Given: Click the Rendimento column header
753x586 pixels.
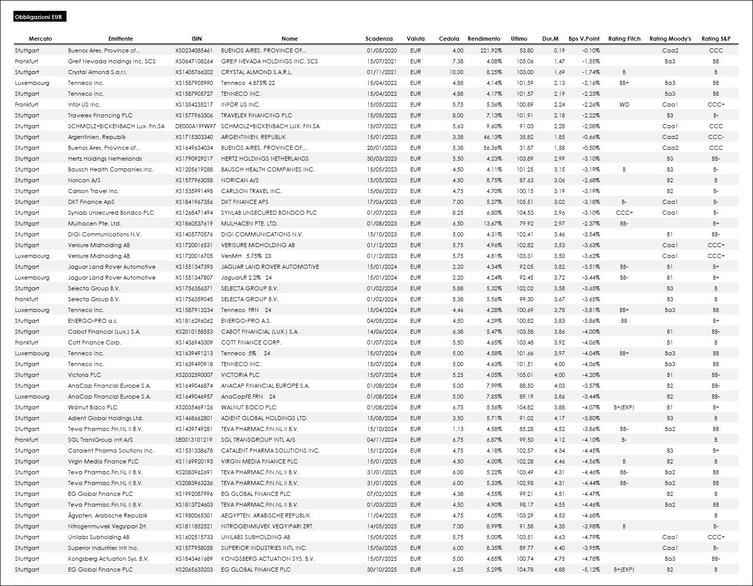Looking at the screenshot, I should 484,39.
